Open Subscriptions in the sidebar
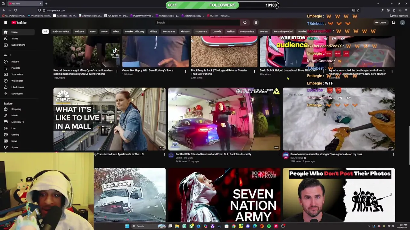The height and width of the screenshot is (230, 410). 19,45
